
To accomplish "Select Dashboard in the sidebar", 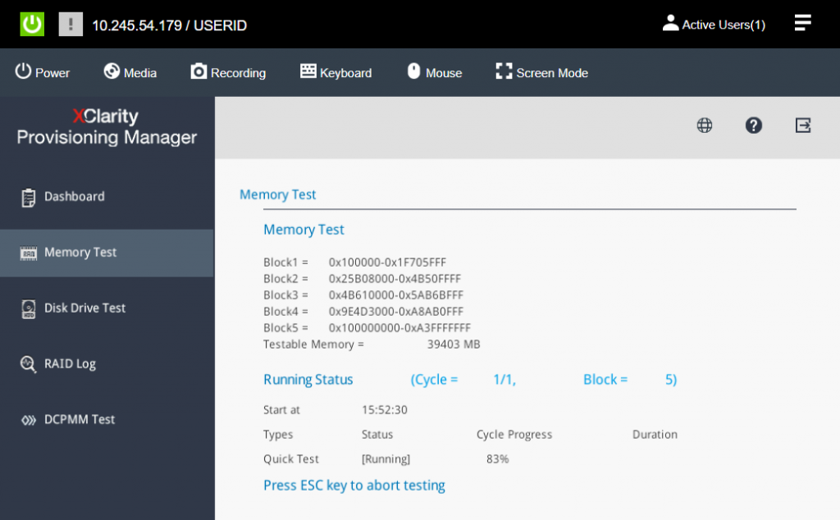I will click(x=107, y=197).
